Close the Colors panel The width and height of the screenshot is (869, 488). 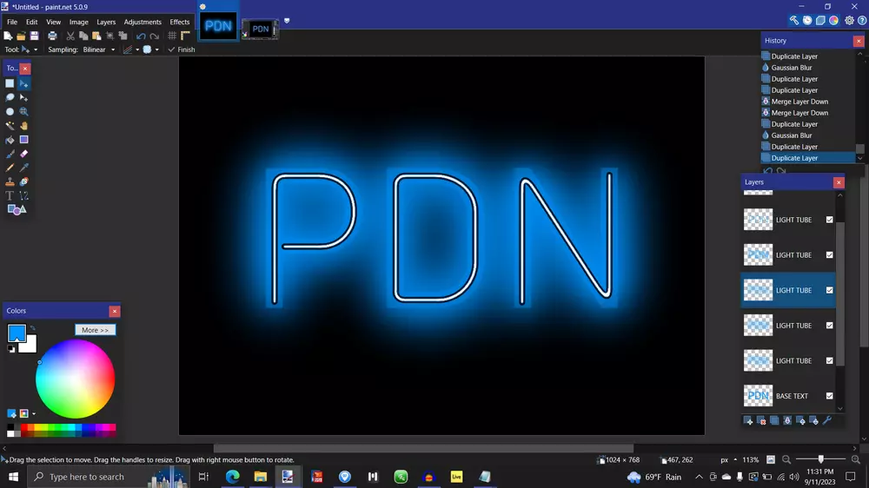tap(115, 312)
